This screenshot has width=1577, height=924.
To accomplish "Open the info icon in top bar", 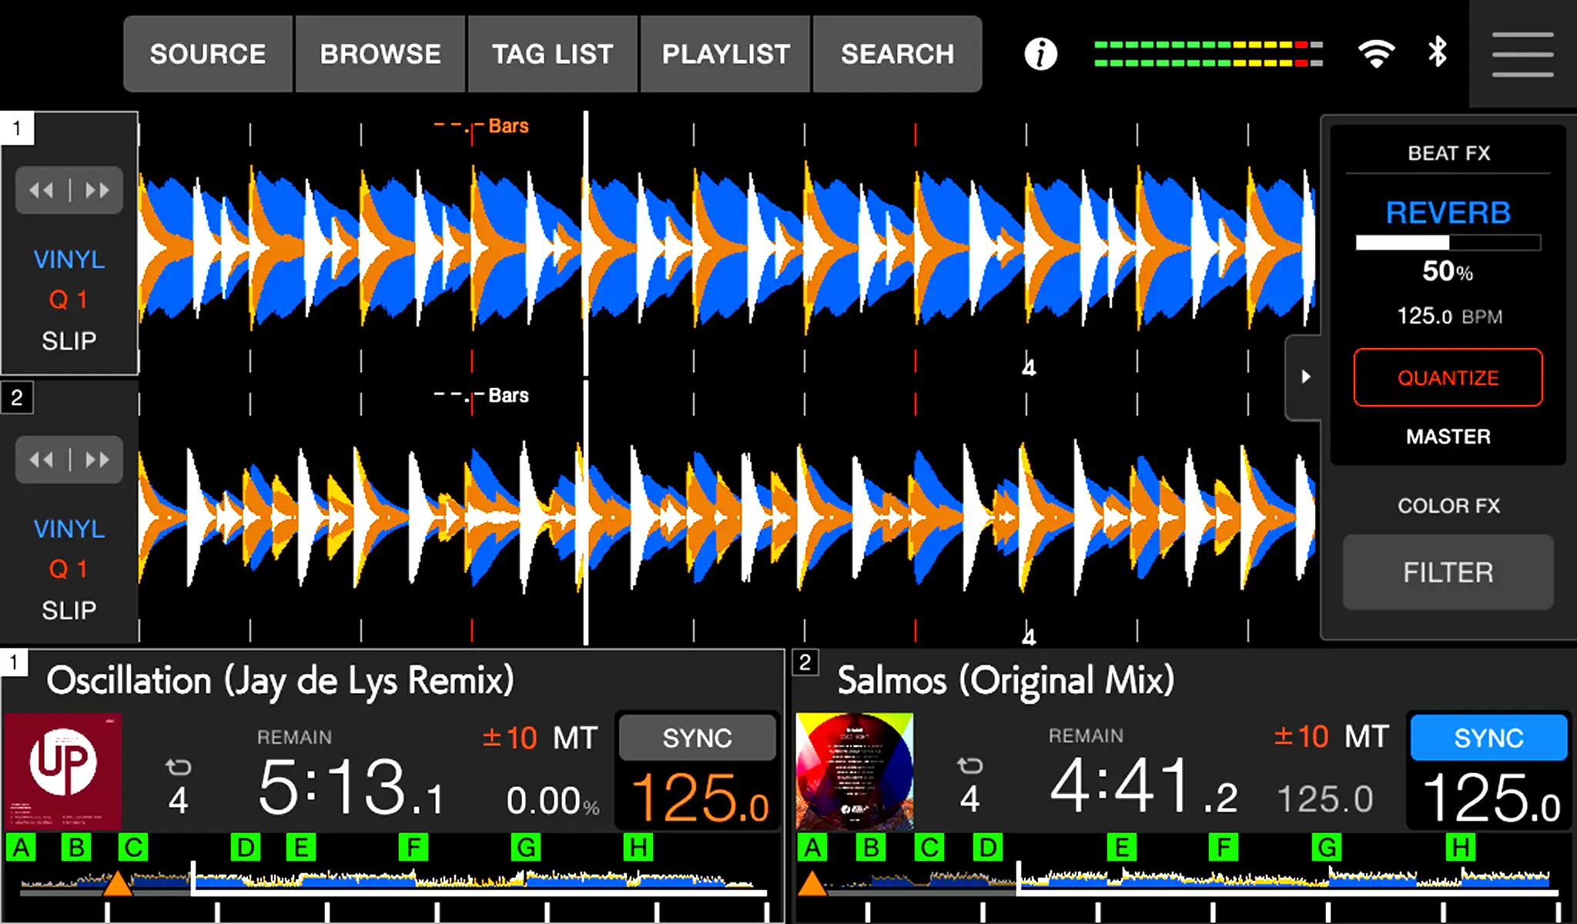I will 1040,54.
